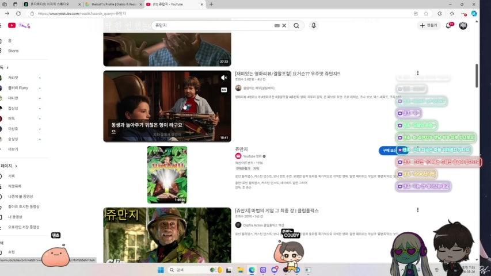
Task: Open the Edge workspaces icon at top-left
Action: click(5, 5)
